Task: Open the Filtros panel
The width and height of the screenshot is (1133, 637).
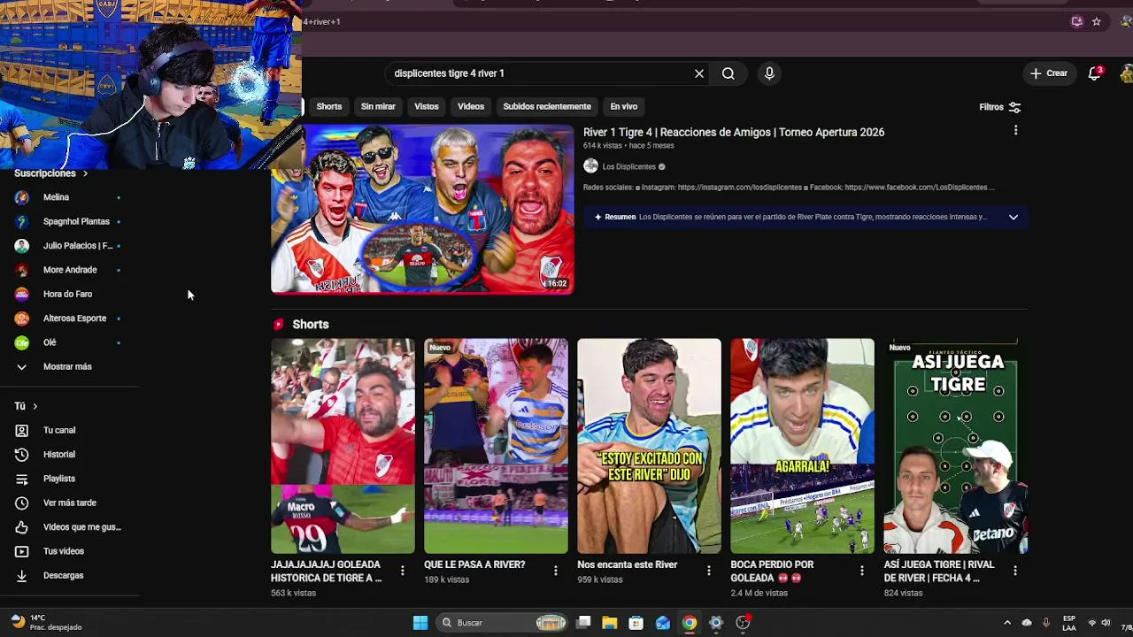Action: [1000, 107]
